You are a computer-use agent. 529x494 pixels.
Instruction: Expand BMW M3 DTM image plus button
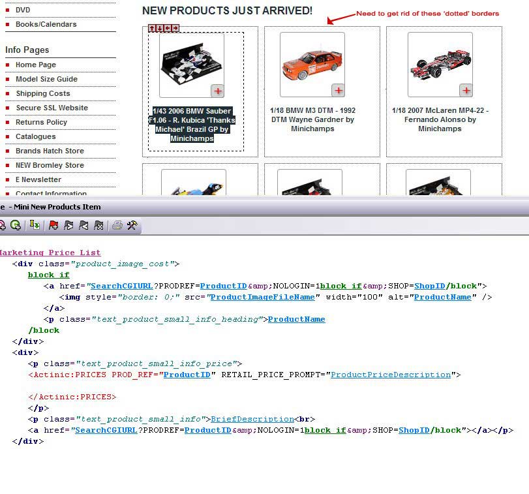pos(338,90)
